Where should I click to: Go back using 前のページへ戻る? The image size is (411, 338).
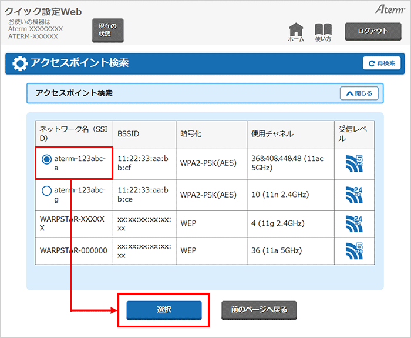(259, 309)
